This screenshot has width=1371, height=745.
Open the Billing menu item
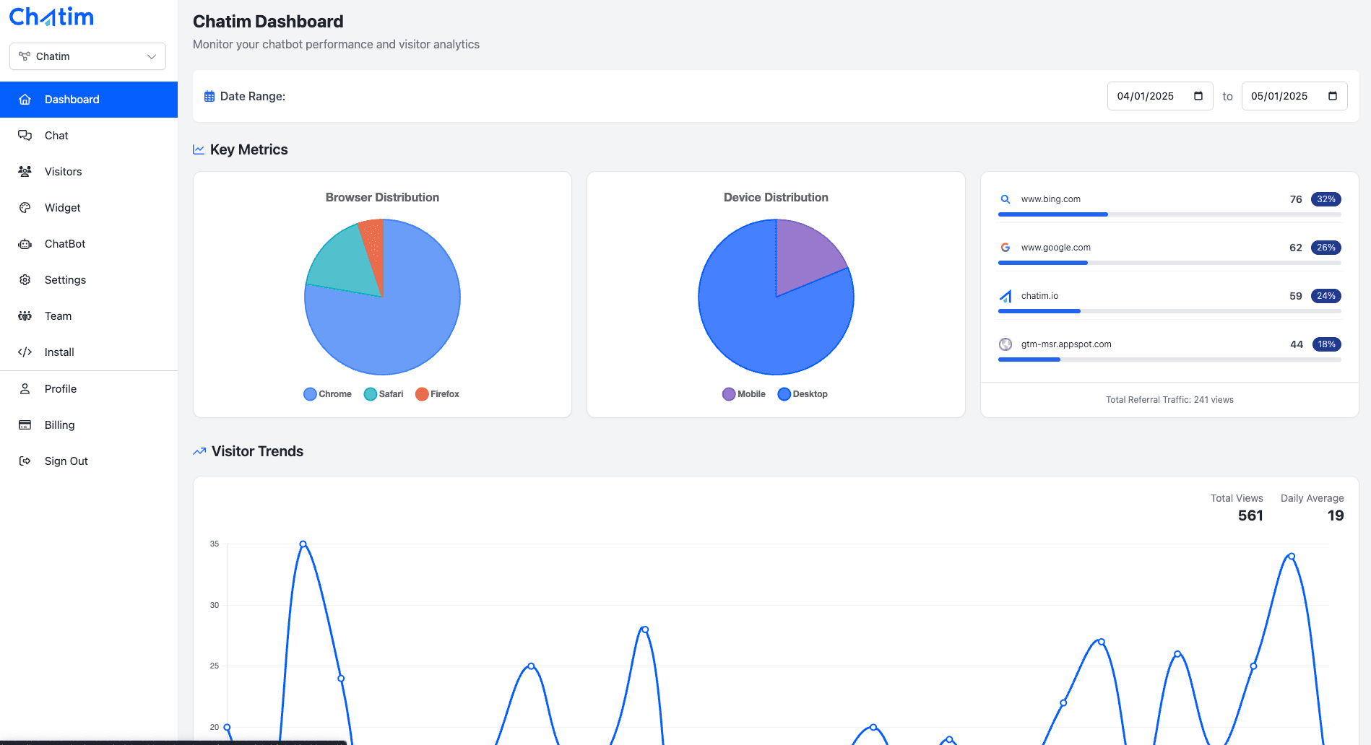tap(59, 424)
